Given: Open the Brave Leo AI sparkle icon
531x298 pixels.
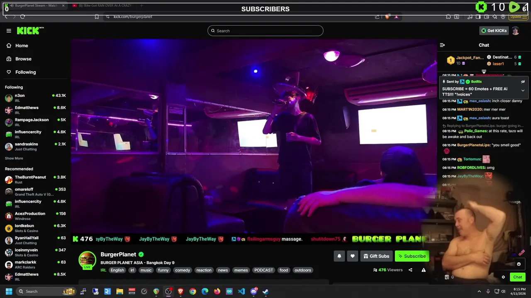Looking at the screenshot, I should pos(495,17).
